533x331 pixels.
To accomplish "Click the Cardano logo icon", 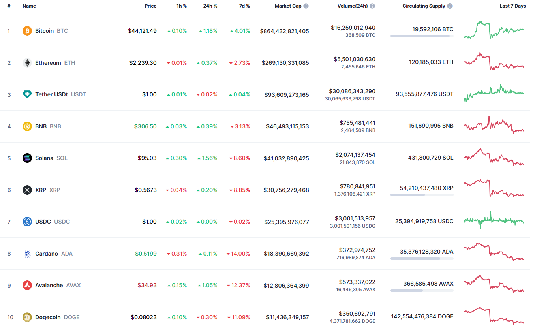I will point(27,254).
